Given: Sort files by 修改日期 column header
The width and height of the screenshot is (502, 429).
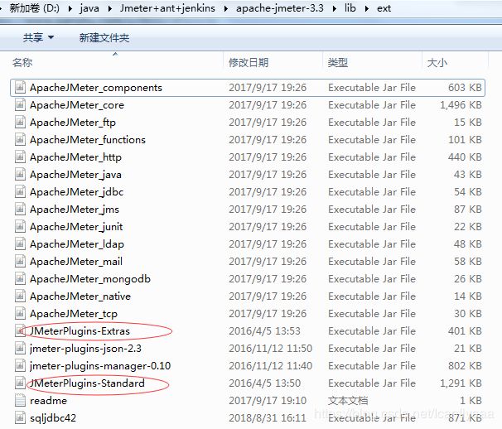Looking at the screenshot, I should coord(249,62).
